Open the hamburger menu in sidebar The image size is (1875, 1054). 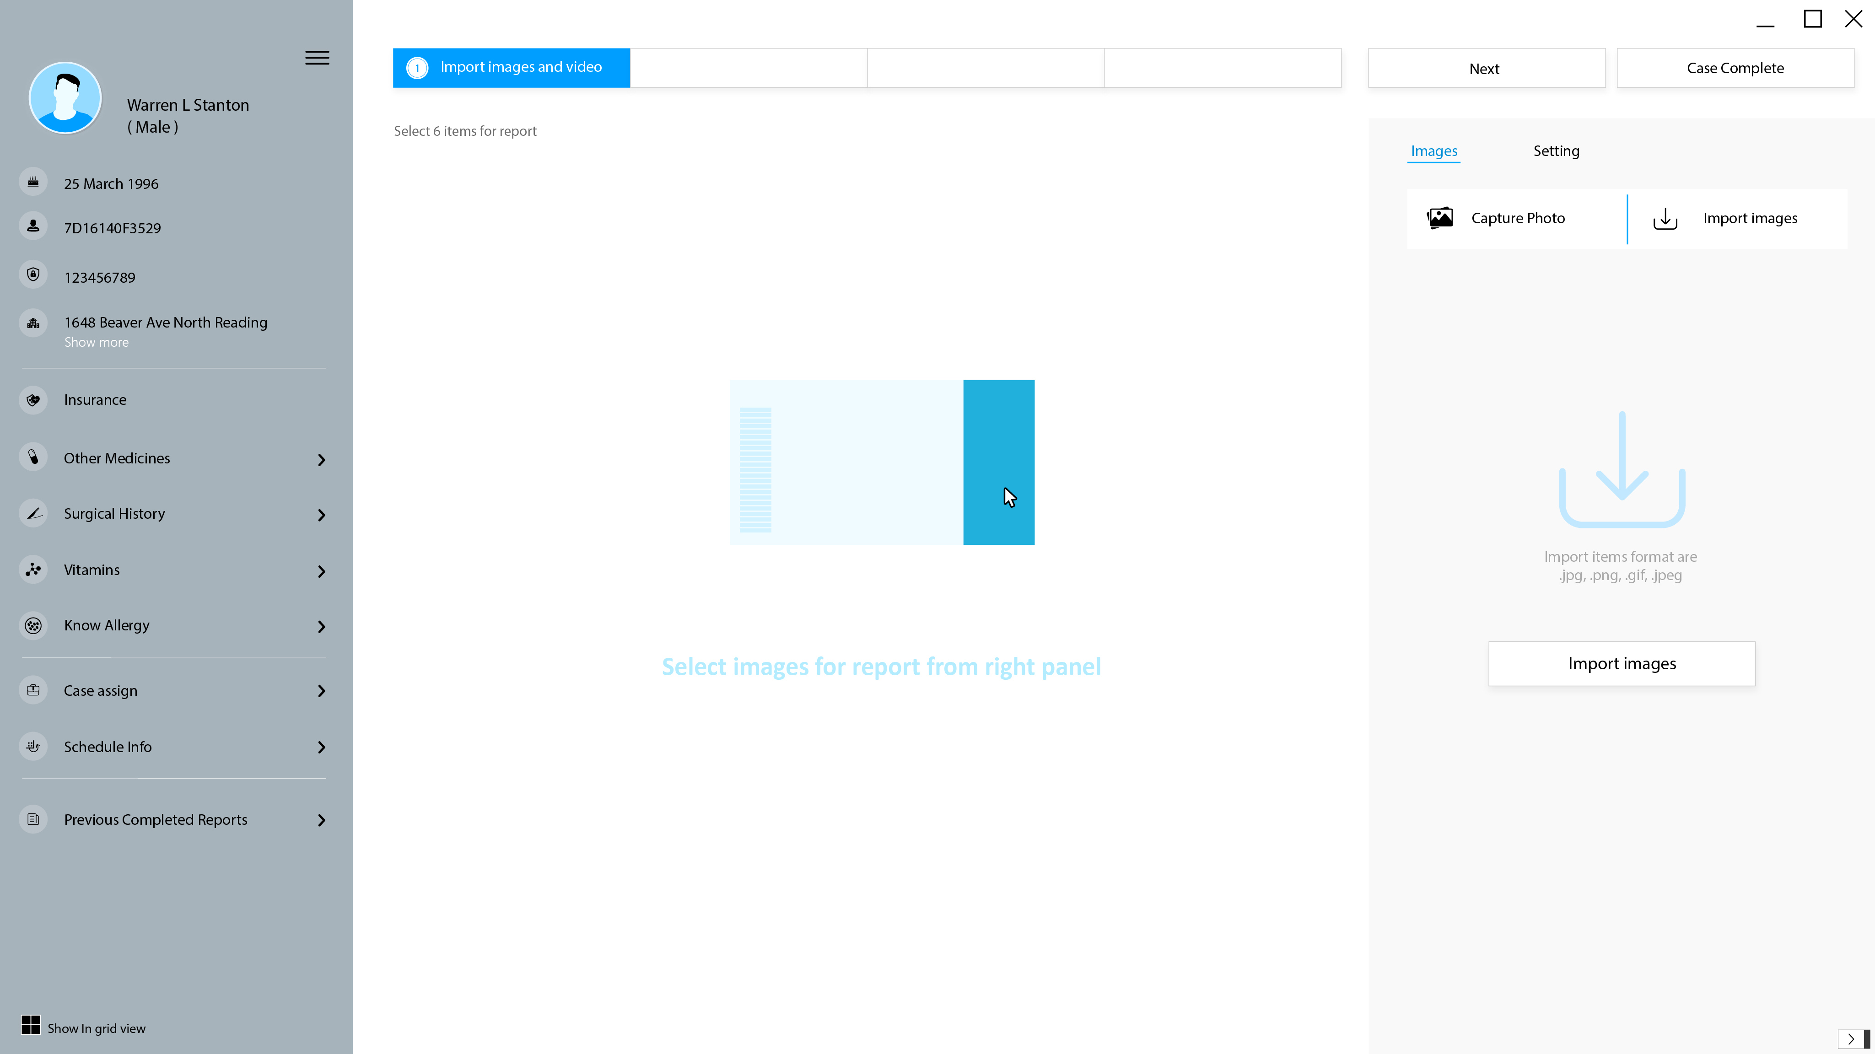tap(317, 58)
